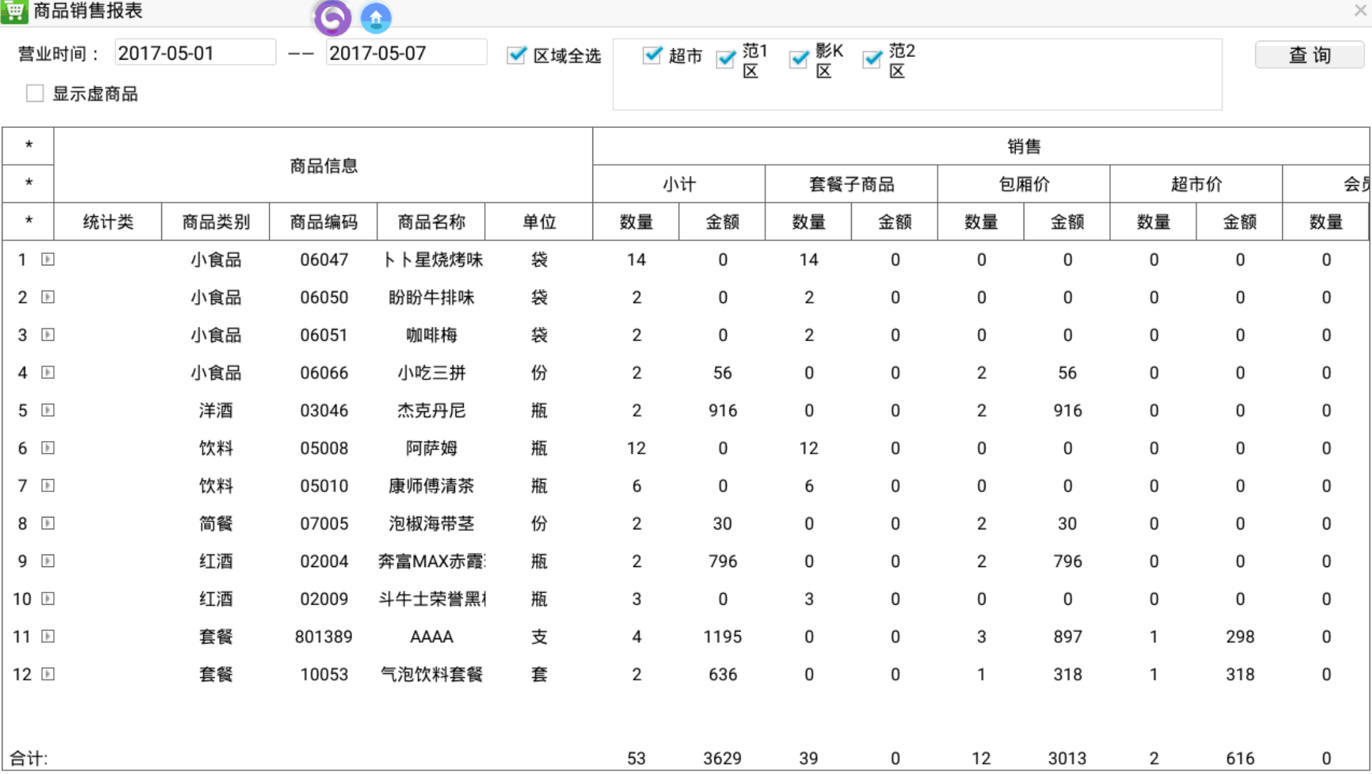The height and width of the screenshot is (774, 1372).
Task: Click the 商品类别 column header
Action: click(216, 221)
